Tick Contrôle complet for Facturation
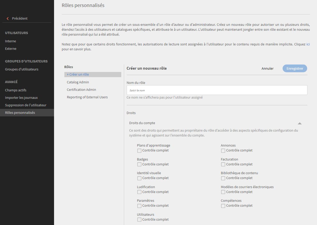 [223, 164]
